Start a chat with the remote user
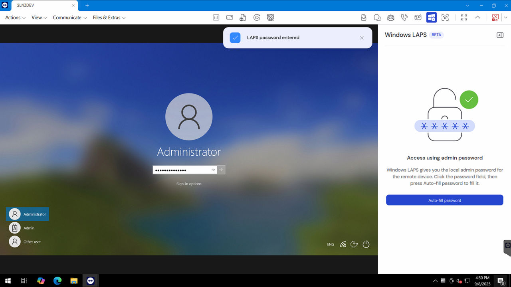511x287 pixels. 377,17
